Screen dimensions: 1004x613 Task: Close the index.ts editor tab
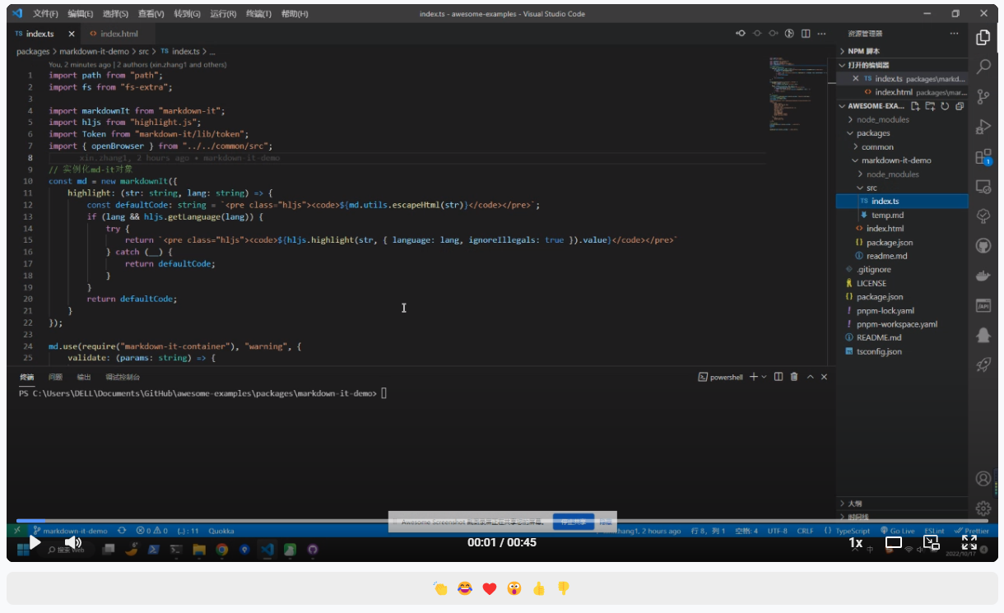pos(72,34)
